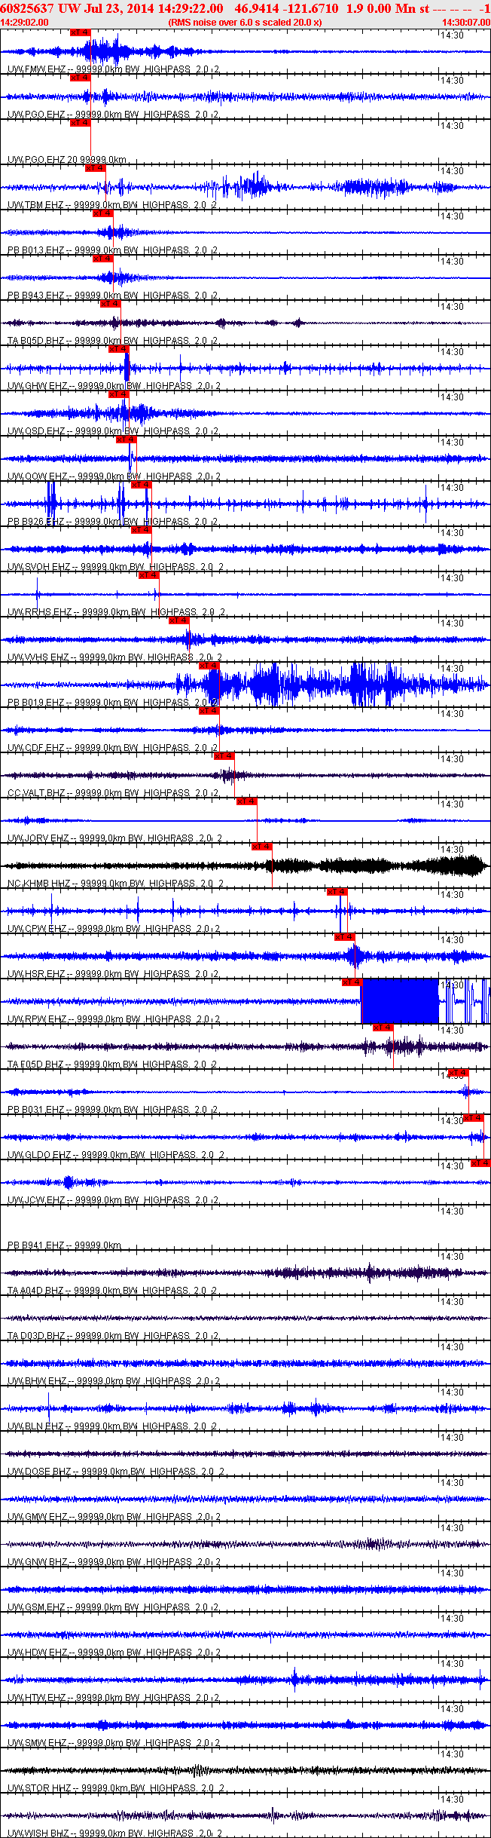Screen dimensions: 491x1838
Task: Select the red pick flag on NC.KHMB trace
Action: 261,847
